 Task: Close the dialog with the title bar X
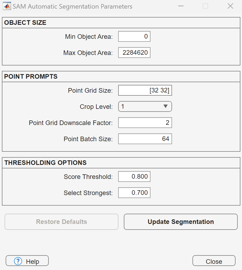coord(230,6)
